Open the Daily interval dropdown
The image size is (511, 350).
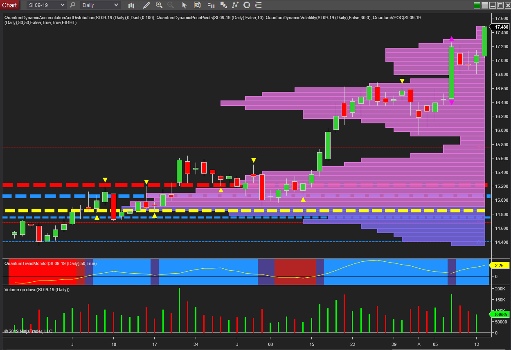[100, 5]
